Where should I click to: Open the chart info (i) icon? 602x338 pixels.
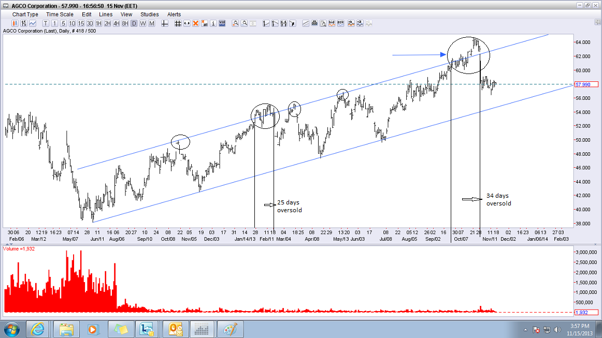click(x=213, y=23)
